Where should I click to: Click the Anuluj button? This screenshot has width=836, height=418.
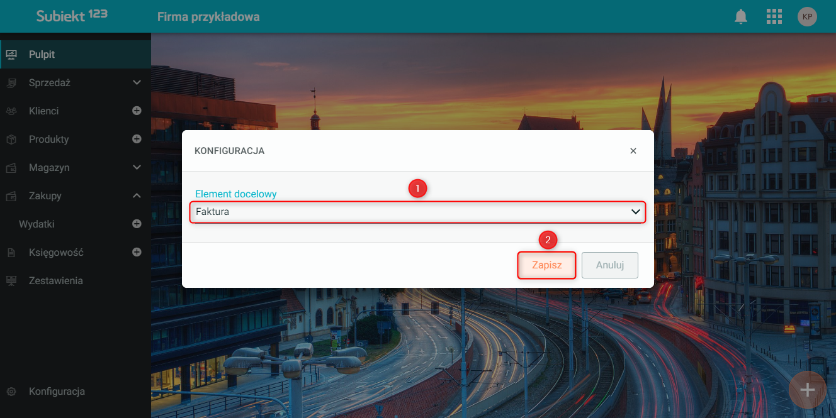click(x=610, y=265)
